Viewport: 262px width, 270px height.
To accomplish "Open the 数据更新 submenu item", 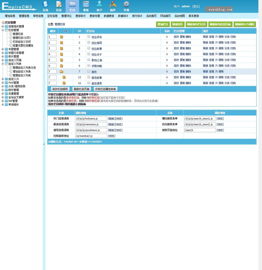I will [x=109, y=16].
